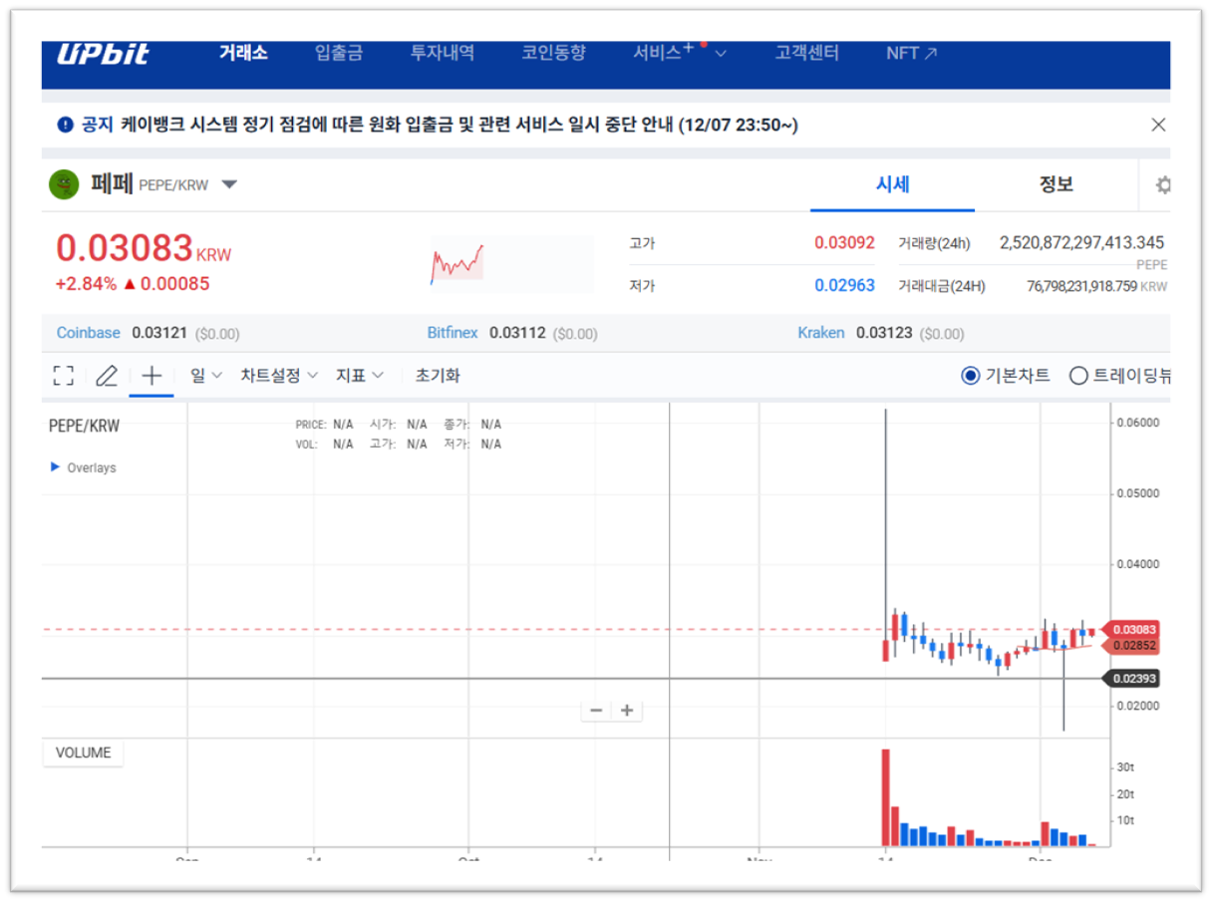The width and height of the screenshot is (1212, 902).
Task: Expand the PEPE/KRW market selector arrow
Action: tap(229, 184)
